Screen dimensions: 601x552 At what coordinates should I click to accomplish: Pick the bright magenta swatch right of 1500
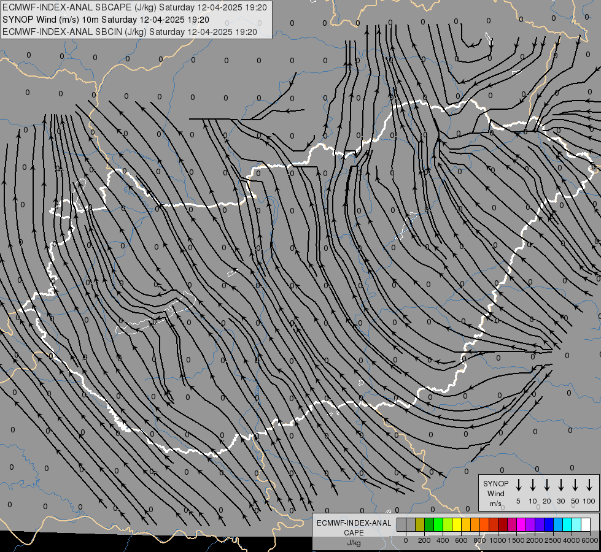pos(521,524)
